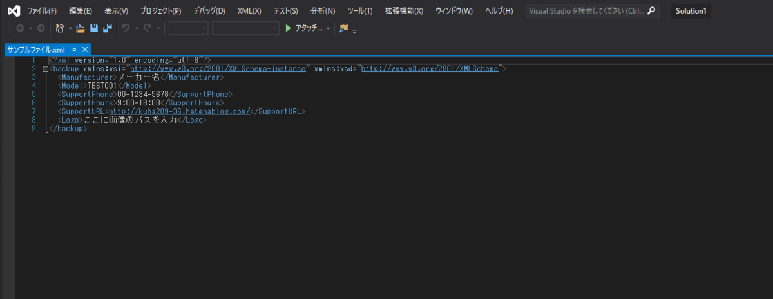Click the Navigate Backward arrow icon
The height and width of the screenshot is (299, 773).
tap(20, 28)
